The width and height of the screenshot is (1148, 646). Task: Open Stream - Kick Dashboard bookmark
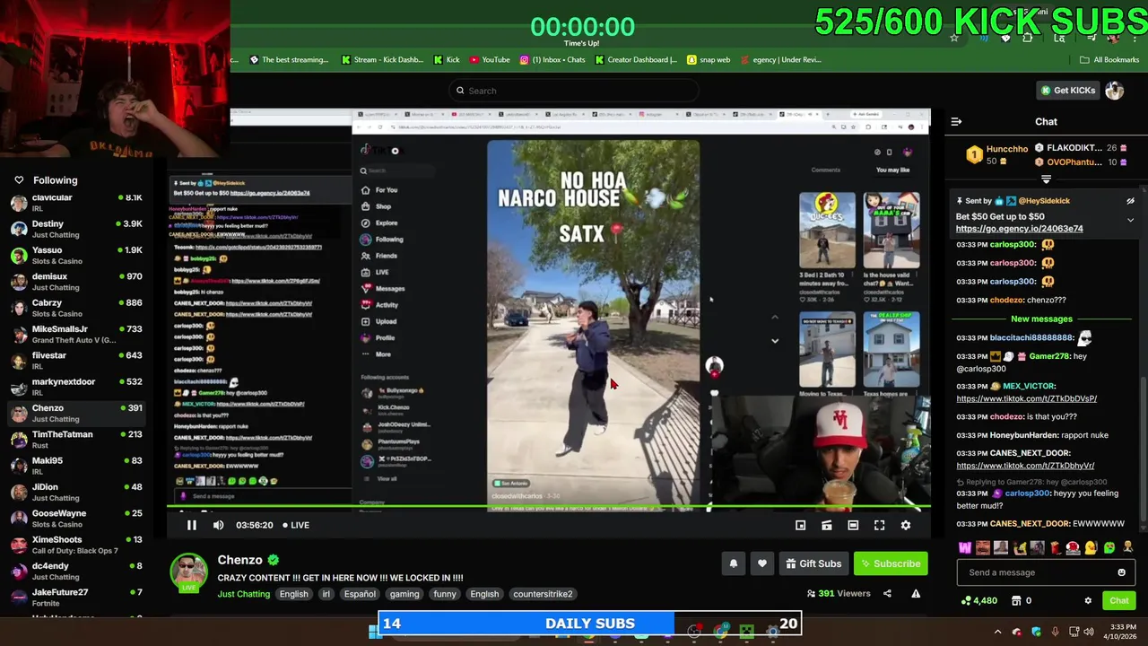pyautogui.click(x=382, y=60)
